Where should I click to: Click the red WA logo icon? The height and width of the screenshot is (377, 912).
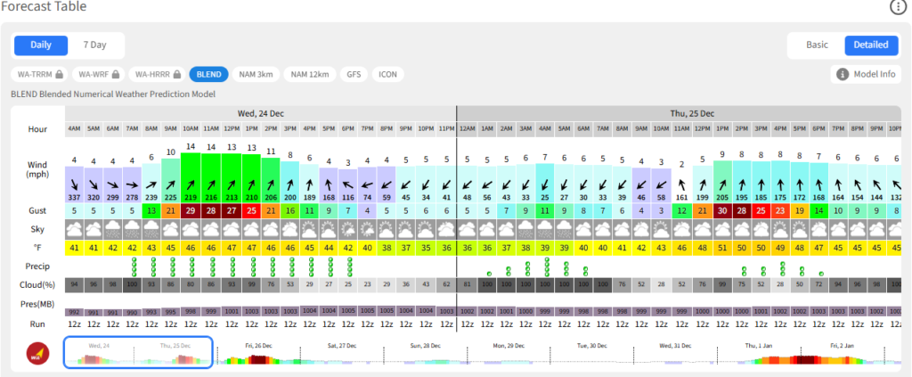click(x=37, y=353)
